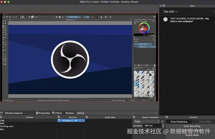The image size is (215, 139).
Task: Pop out the Sources dock
Action: (x=59, y=117)
